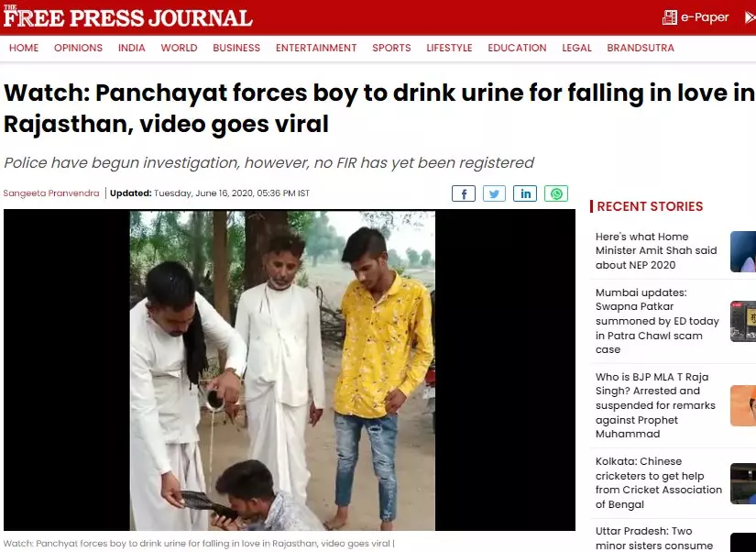756x552 pixels.
Task: Open INDIA news section
Action: point(132,48)
